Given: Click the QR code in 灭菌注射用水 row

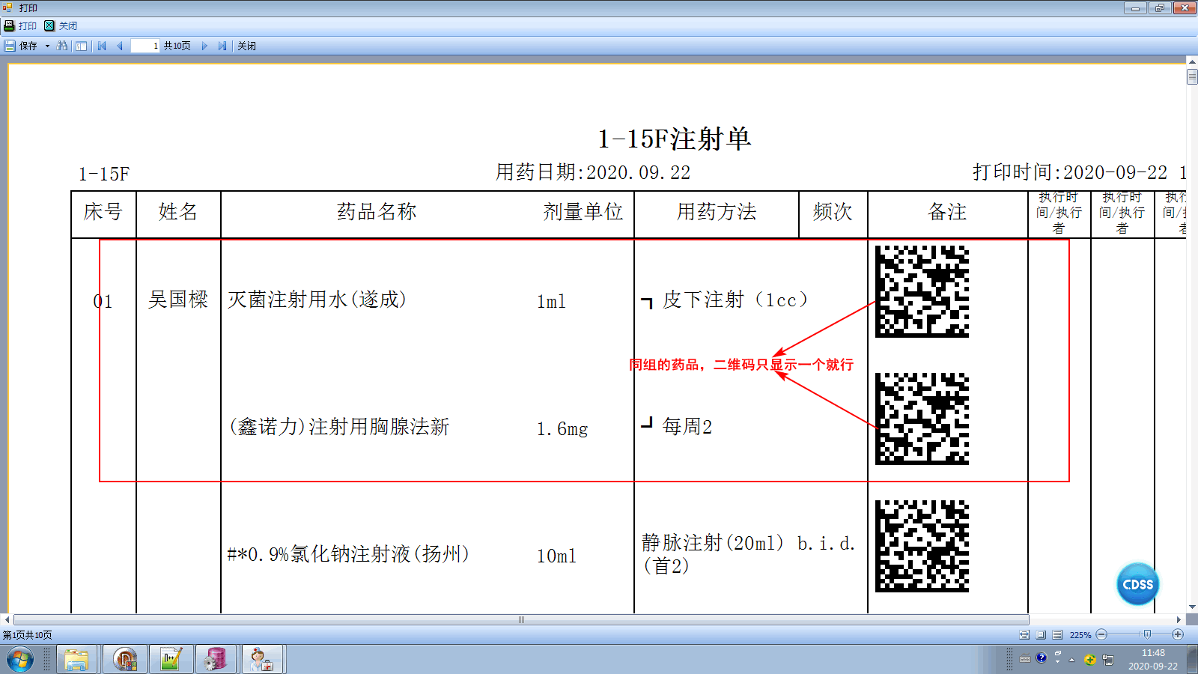Looking at the screenshot, I should [x=922, y=291].
